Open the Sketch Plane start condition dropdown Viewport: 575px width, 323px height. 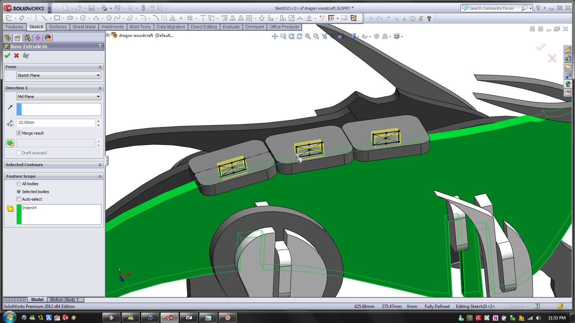(x=59, y=75)
